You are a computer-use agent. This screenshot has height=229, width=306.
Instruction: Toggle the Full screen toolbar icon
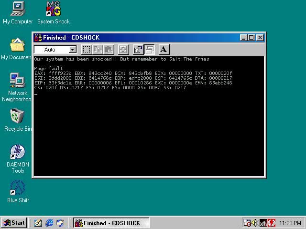point(123,50)
